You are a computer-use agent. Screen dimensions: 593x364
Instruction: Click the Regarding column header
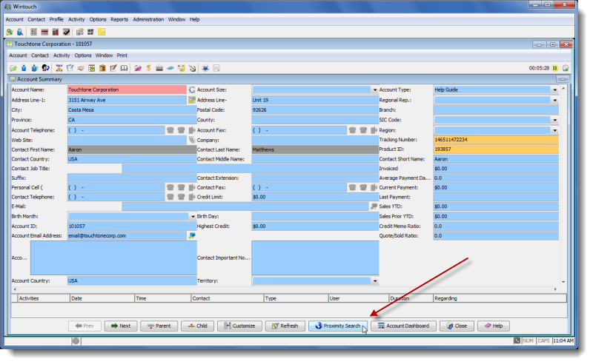pyautogui.click(x=500, y=298)
